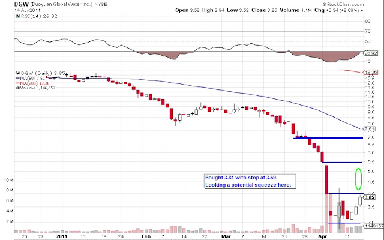Click the Mar label on the date axis

[226, 236]
